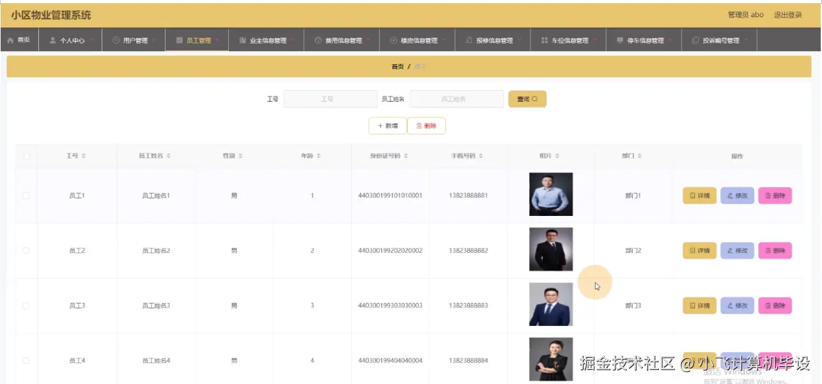Expand the 楼房信息管理 dropdown arrow

[x=444, y=40]
